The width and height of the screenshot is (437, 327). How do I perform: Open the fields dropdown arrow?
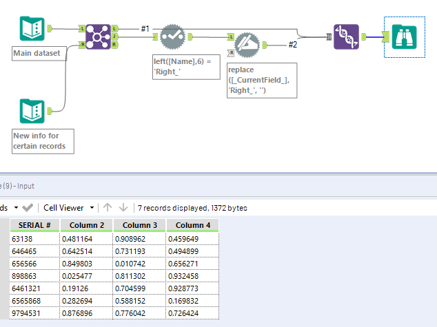point(14,207)
